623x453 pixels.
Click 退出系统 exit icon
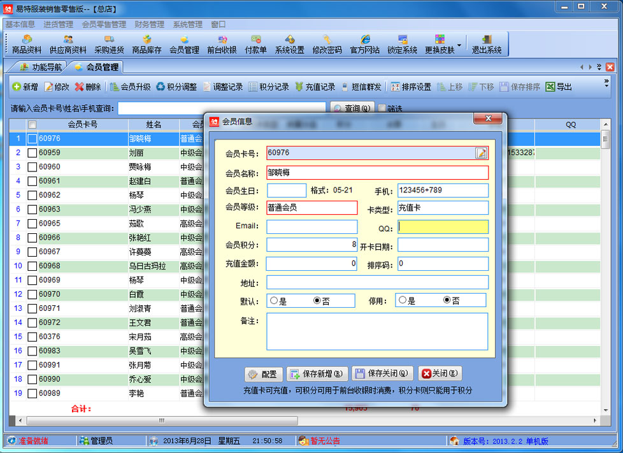pos(486,44)
